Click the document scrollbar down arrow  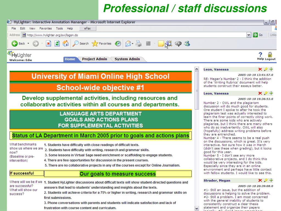pyautogui.click(x=196, y=208)
